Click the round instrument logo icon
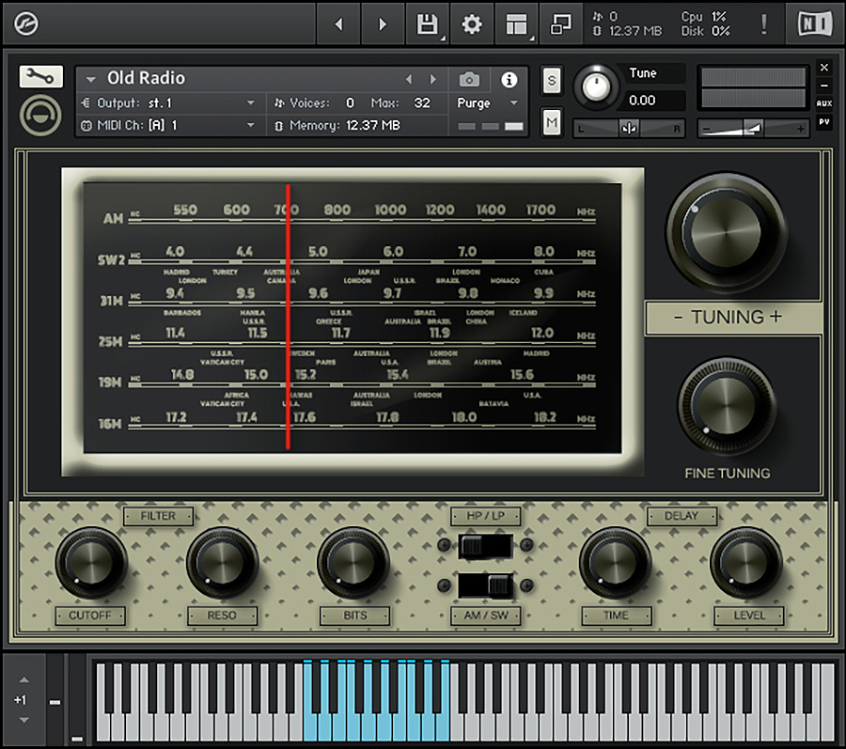The image size is (846, 749). [40, 116]
